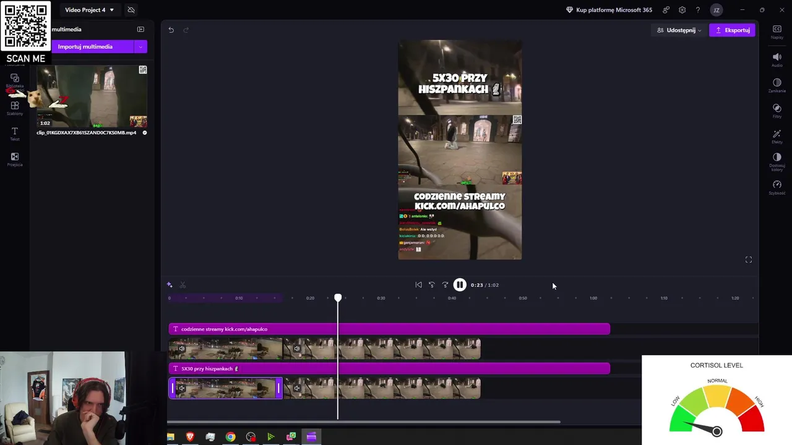Open the Przejścia transitions tab
Viewport: 792px width, 445px height.
pos(15,159)
